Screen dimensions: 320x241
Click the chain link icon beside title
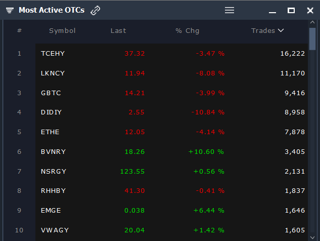(x=95, y=10)
